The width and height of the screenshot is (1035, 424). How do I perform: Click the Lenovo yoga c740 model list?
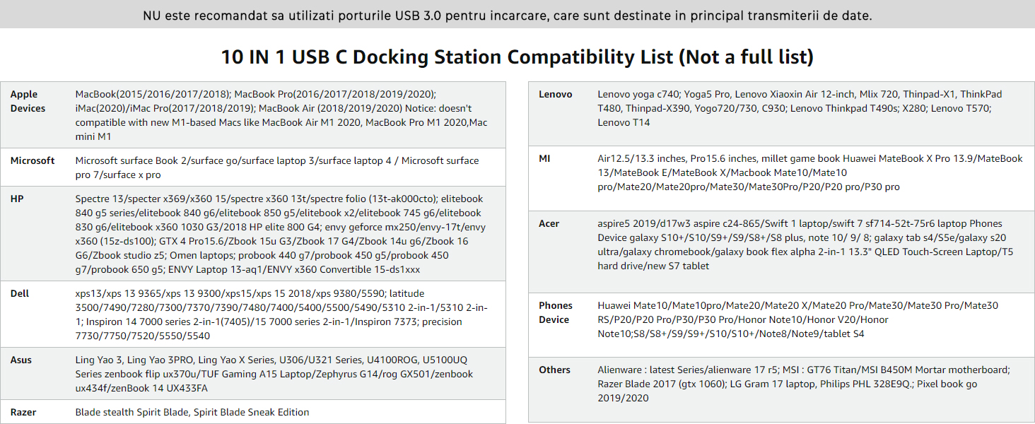coord(800,108)
